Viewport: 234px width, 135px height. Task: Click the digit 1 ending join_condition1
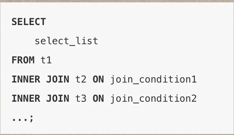(x=194, y=80)
